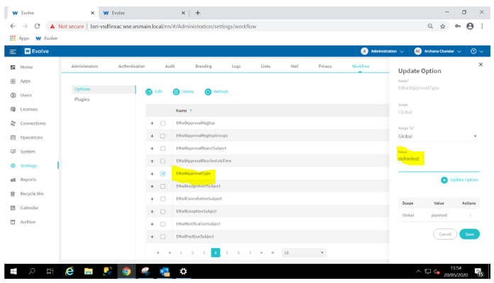Screen dimensions: 494x283
Task: Select the Plugins menu item
Action: click(82, 100)
